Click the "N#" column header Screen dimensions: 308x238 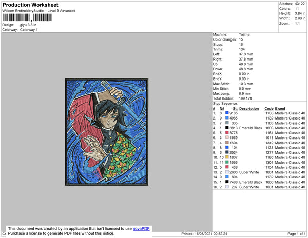[x=222, y=109]
